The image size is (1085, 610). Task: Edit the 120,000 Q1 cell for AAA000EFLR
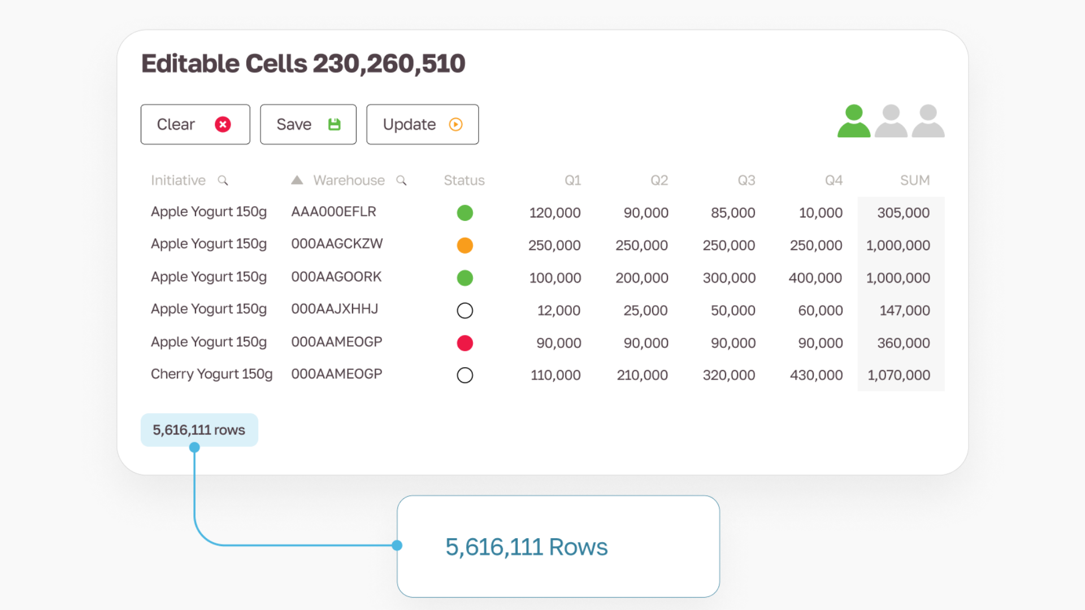[x=554, y=213]
